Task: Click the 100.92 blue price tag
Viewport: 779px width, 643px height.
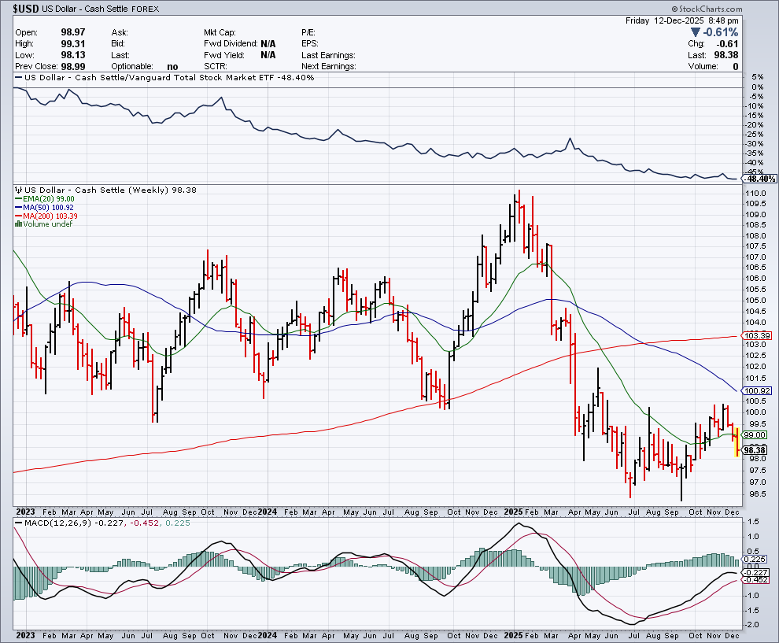Action: coord(755,391)
